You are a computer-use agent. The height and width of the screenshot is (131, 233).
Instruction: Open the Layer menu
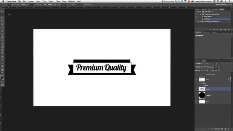pyautogui.click(x=38, y=1)
